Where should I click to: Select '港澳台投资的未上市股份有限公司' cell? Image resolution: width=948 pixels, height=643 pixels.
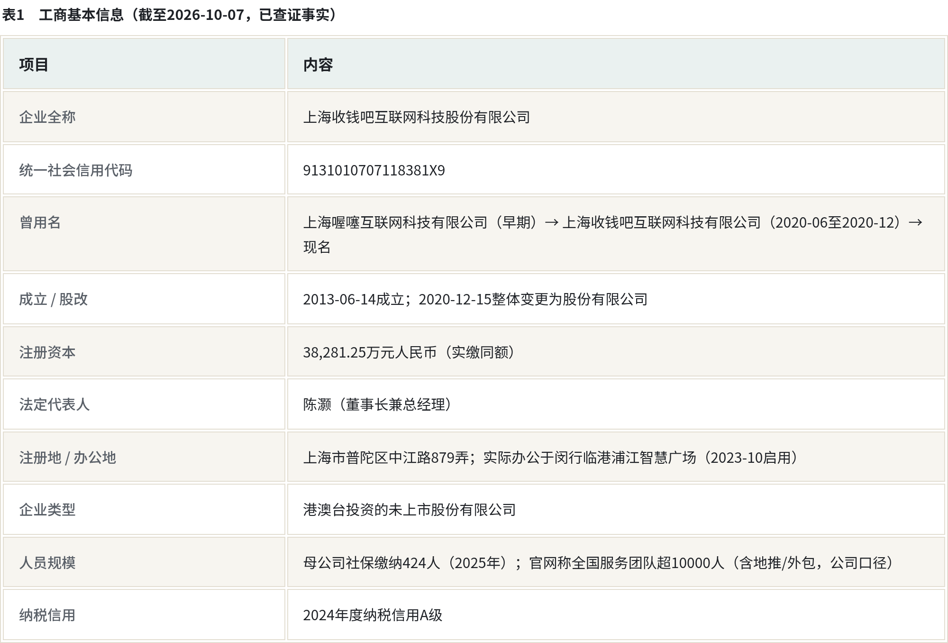pyautogui.click(x=616, y=509)
